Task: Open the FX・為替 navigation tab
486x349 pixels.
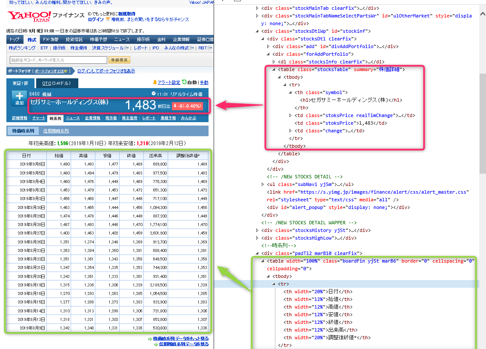Action: coord(51,39)
